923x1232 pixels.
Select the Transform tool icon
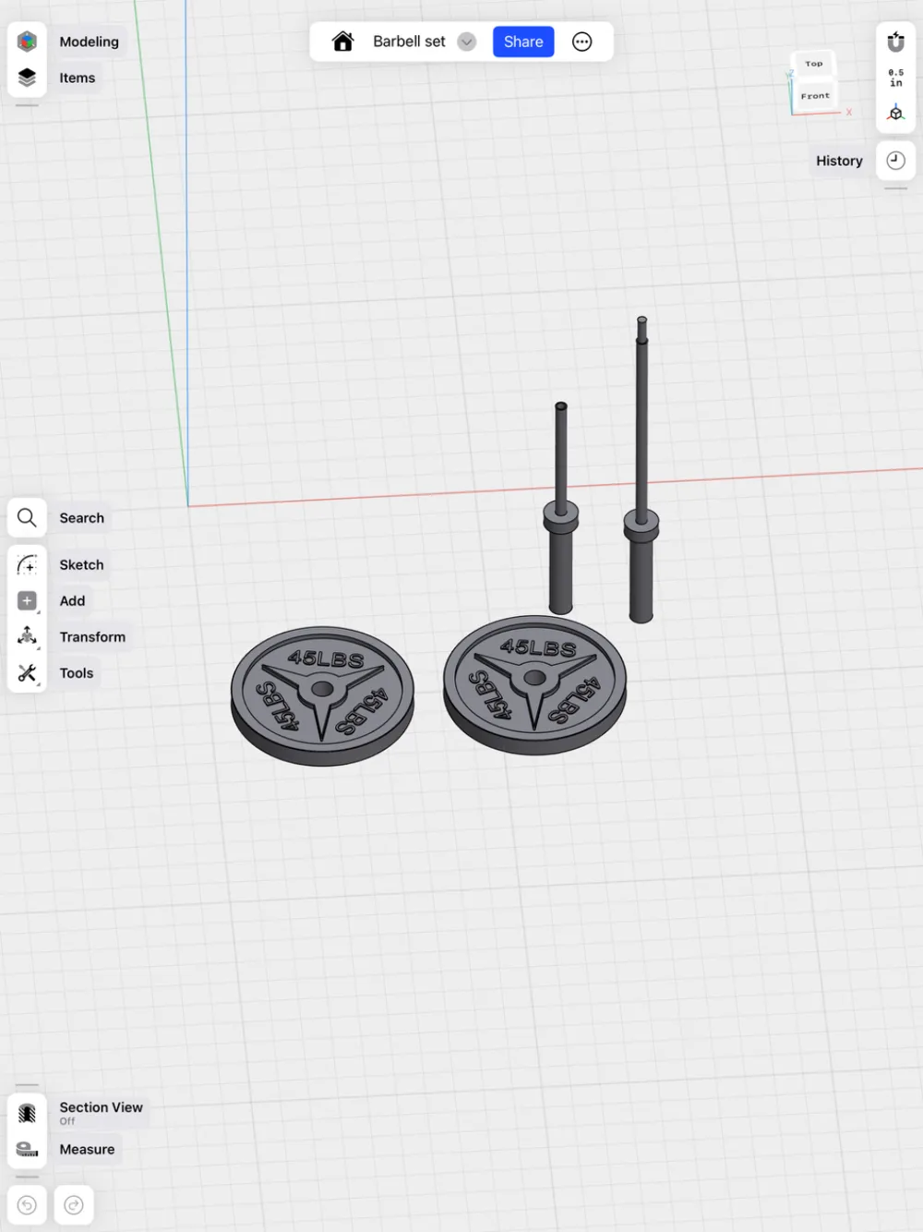[27, 636]
